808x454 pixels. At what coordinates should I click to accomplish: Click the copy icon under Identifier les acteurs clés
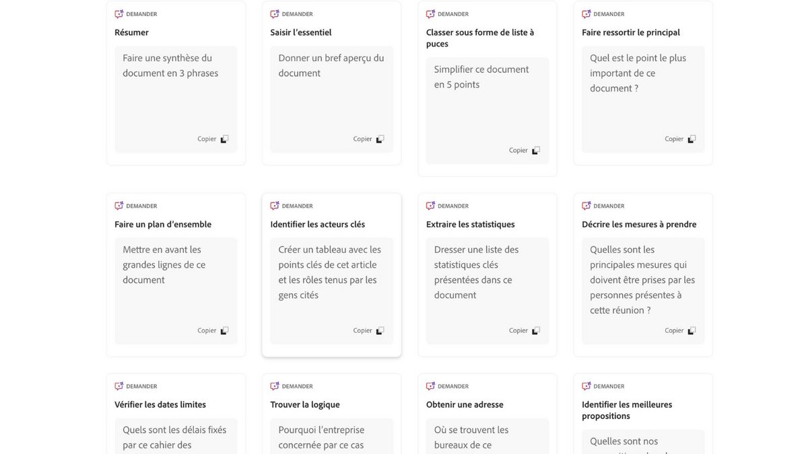[x=380, y=331]
